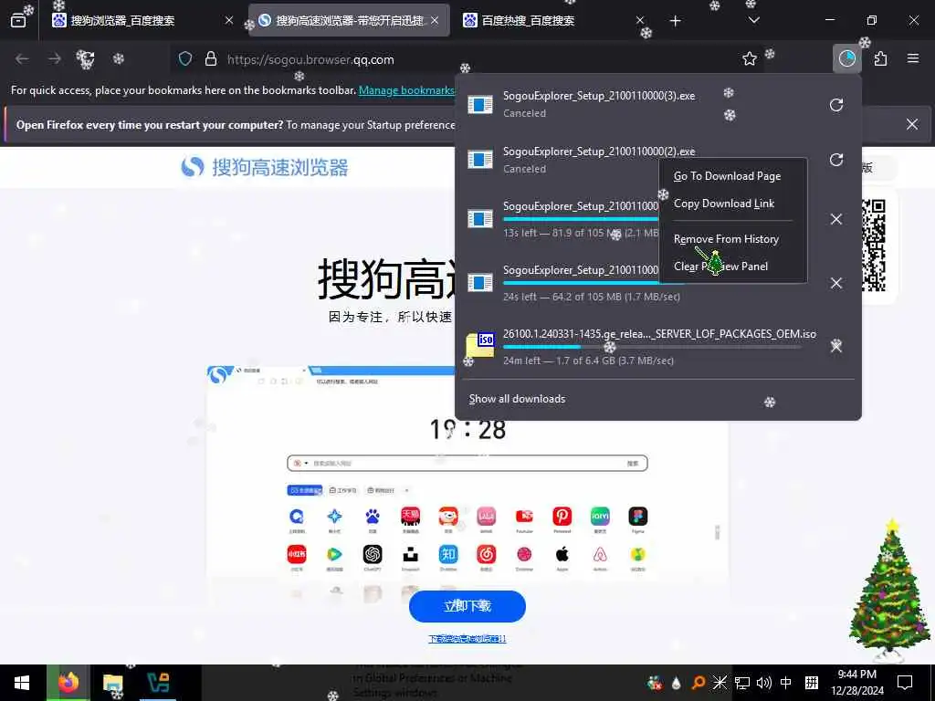Click the 搜狗高速浏览器 logo
Viewport: 935px width, 701px height.
[x=265, y=168]
